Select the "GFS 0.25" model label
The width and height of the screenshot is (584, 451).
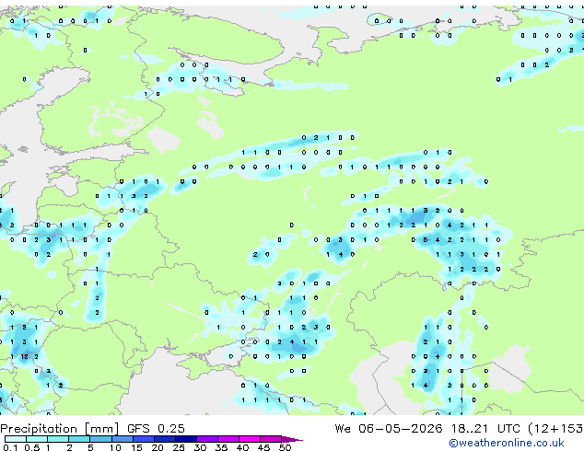pyautogui.click(x=156, y=429)
